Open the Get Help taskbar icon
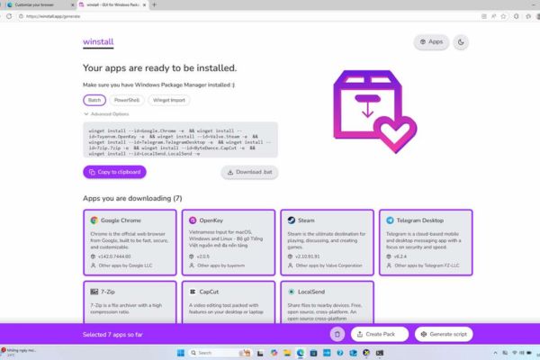This screenshot has height=360, width=540. [x=340, y=353]
